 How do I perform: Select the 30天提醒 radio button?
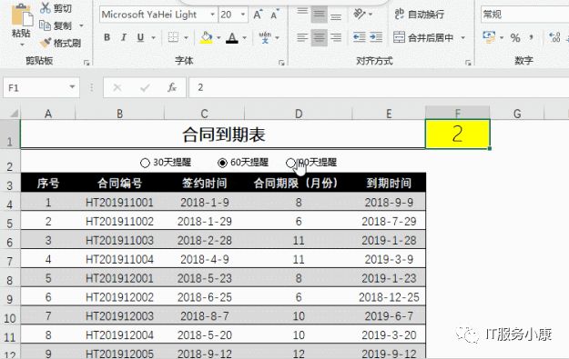pyautogui.click(x=145, y=163)
